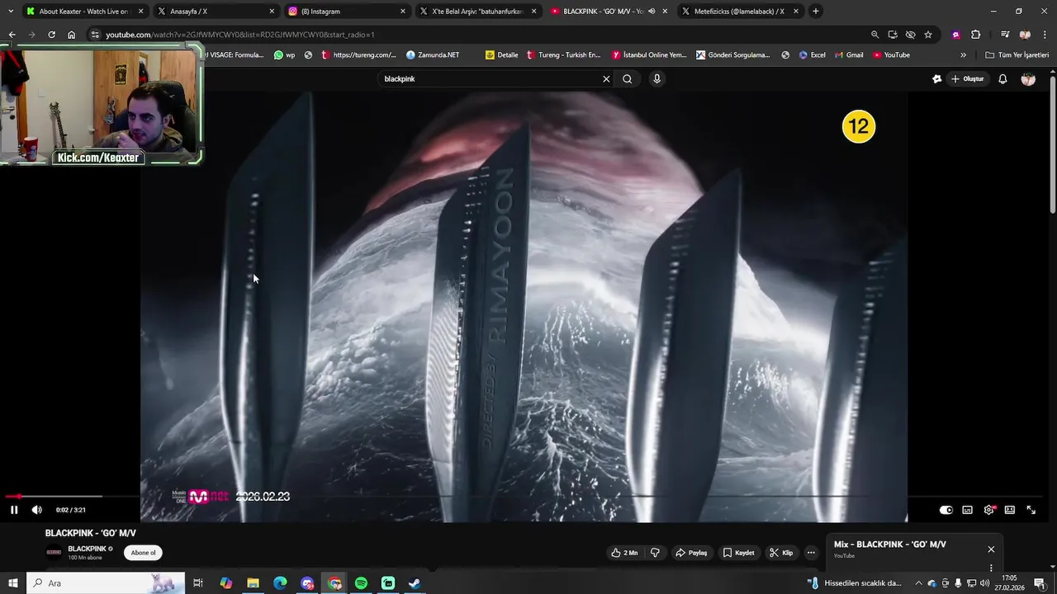The height and width of the screenshot is (594, 1057).
Task: Share the video via Paylaş
Action: pos(691,553)
